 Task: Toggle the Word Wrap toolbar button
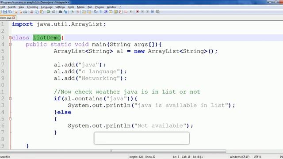[96, 12]
